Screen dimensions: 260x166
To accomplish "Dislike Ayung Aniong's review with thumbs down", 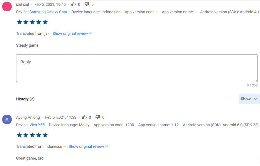I will [97, 117].
